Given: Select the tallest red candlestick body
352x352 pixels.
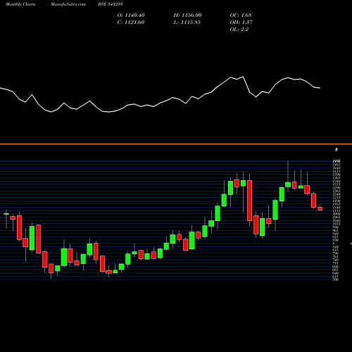Looking at the screenshot, I should tap(249, 201).
